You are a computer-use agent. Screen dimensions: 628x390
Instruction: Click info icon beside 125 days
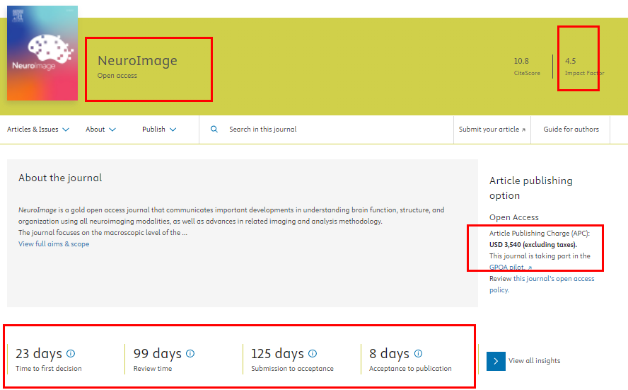(x=313, y=353)
